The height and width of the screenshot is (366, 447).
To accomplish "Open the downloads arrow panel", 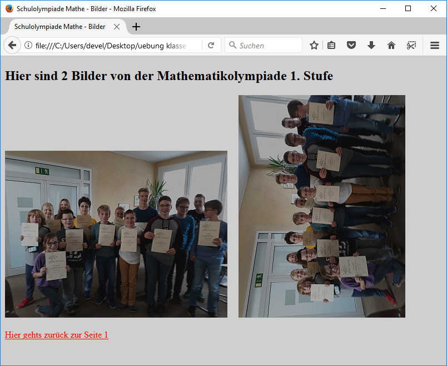I will (371, 46).
